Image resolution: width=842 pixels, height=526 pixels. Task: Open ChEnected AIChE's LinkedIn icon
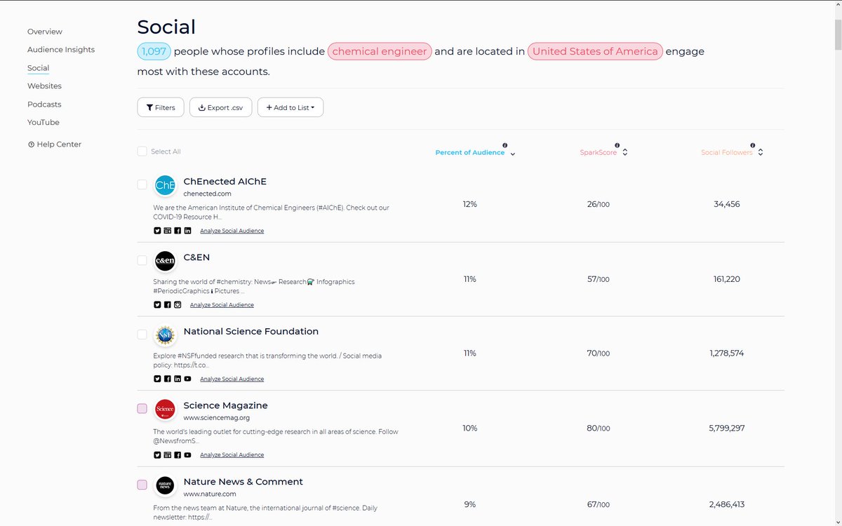(x=187, y=231)
